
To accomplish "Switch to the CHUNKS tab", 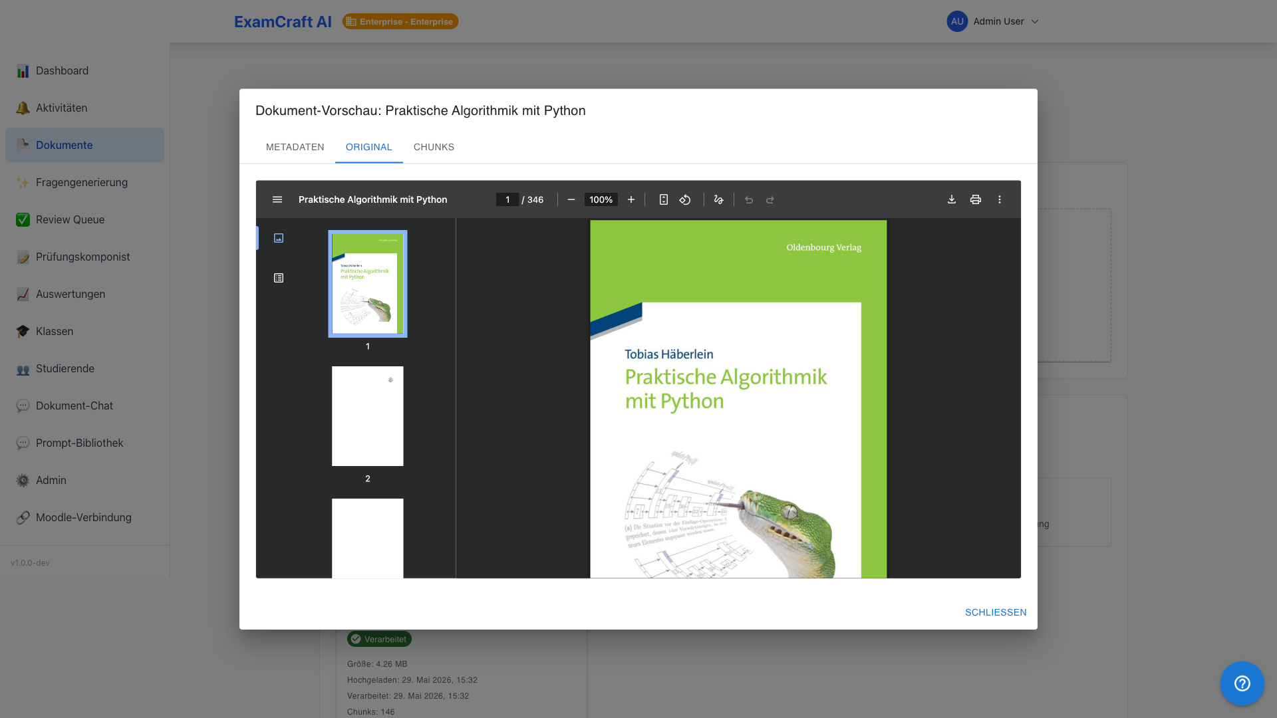I will pyautogui.click(x=434, y=147).
